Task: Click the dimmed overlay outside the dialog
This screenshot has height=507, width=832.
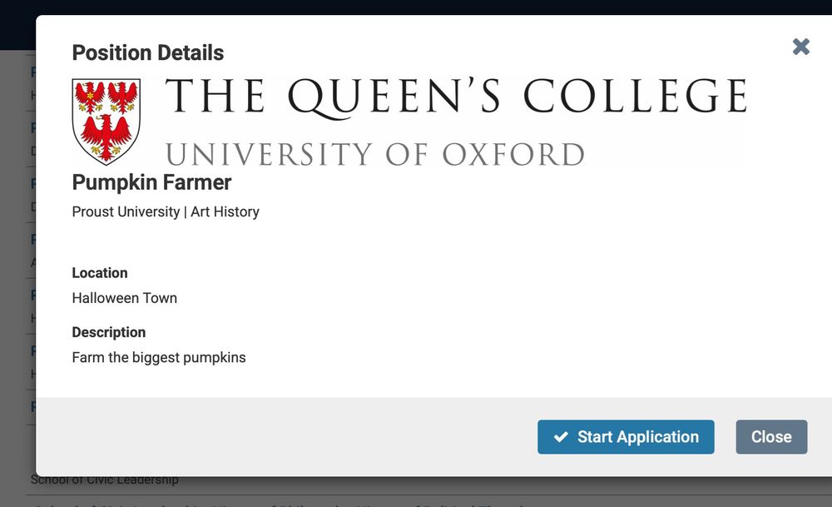Action: [x=15, y=250]
